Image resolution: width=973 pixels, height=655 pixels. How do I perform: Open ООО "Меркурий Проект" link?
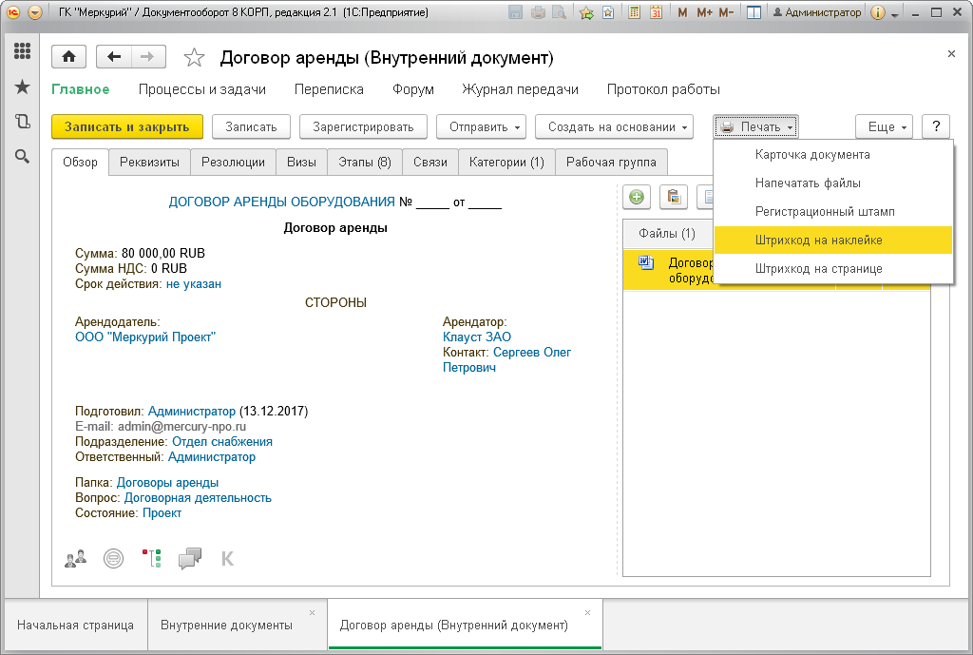click(x=145, y=337)
